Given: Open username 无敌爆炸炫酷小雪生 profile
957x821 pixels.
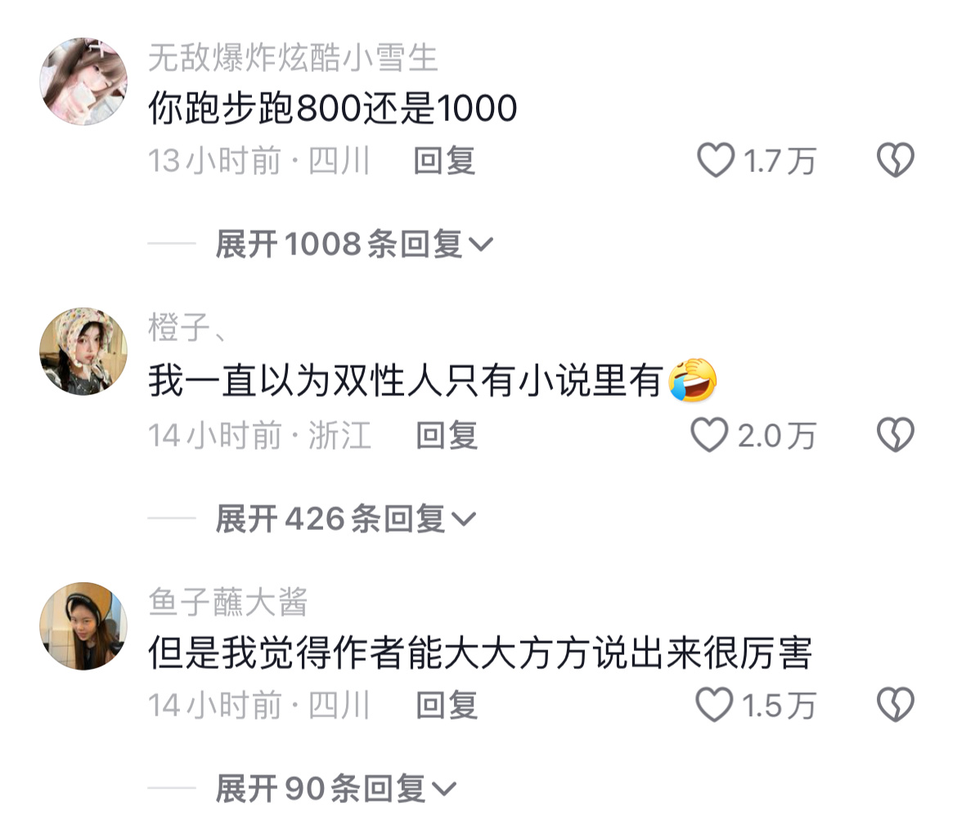Looking at the screenshot, I should pyautogui.click(x=293, y=58).
